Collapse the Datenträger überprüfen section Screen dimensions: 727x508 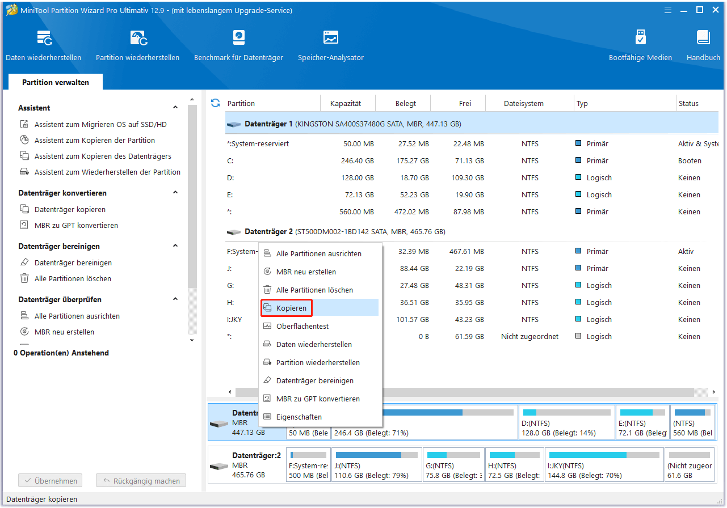pos(175,299)
